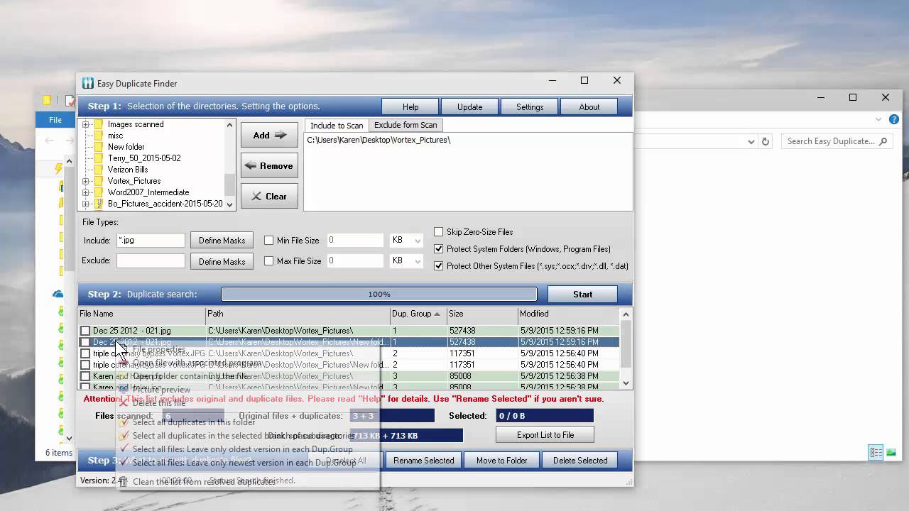Click the folder icon beside misc
The width and height of the screenshot is (909, 511).
[99, 136]
